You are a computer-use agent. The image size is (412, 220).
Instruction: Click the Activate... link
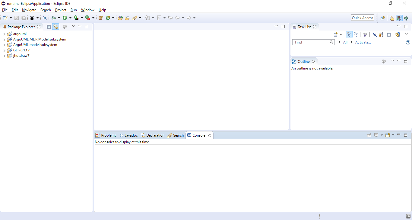pos(363,42)
